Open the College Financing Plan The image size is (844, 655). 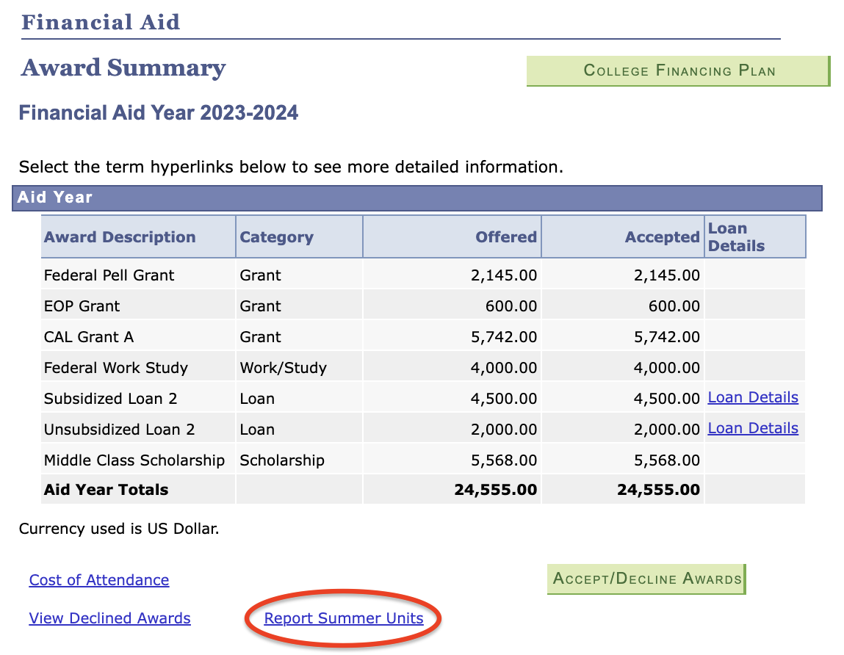tap(677, 70)
